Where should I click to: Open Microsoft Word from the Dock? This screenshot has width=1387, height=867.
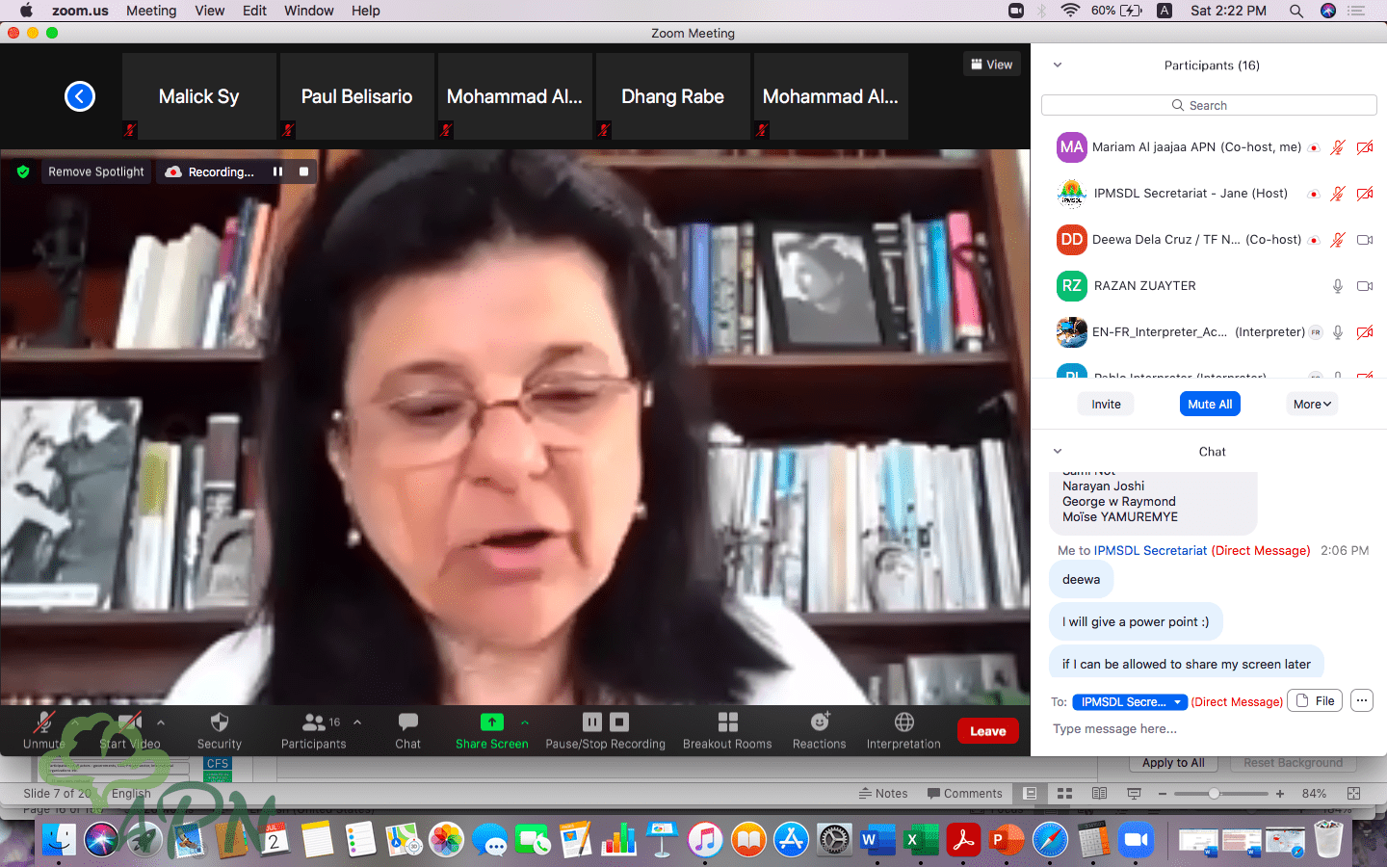pyautogui.click(x=877, y=840)
